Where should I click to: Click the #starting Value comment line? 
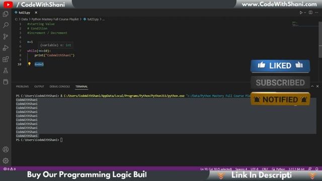coord(41,24)
